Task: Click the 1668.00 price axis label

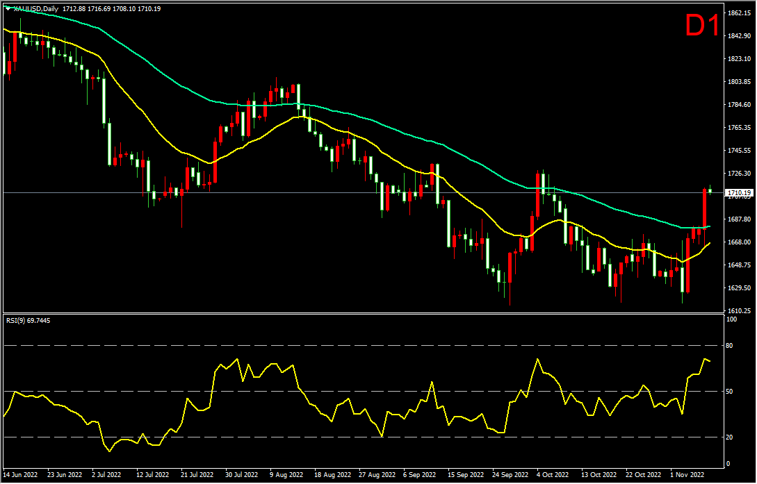Action: pyautogui.click(x=739, y=242)
